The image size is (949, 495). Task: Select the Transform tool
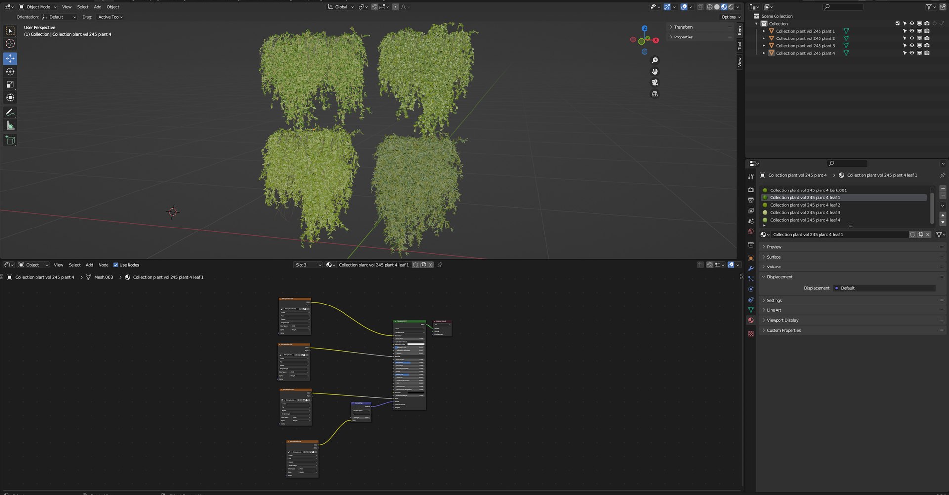(10, 98)
